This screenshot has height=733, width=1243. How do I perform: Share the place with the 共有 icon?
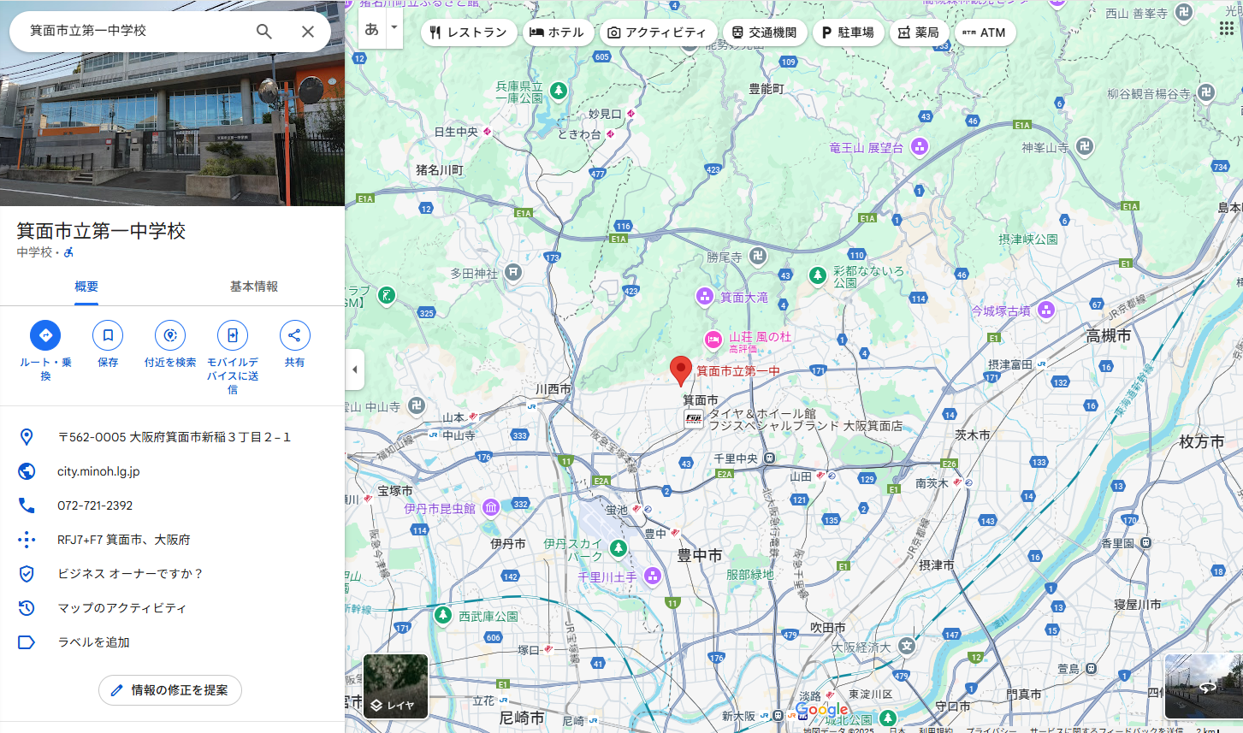point(294,335)
